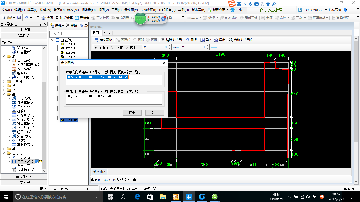Open the Edge browser in taskbar
Screen dimensions: 360x202
click(137, 196)
